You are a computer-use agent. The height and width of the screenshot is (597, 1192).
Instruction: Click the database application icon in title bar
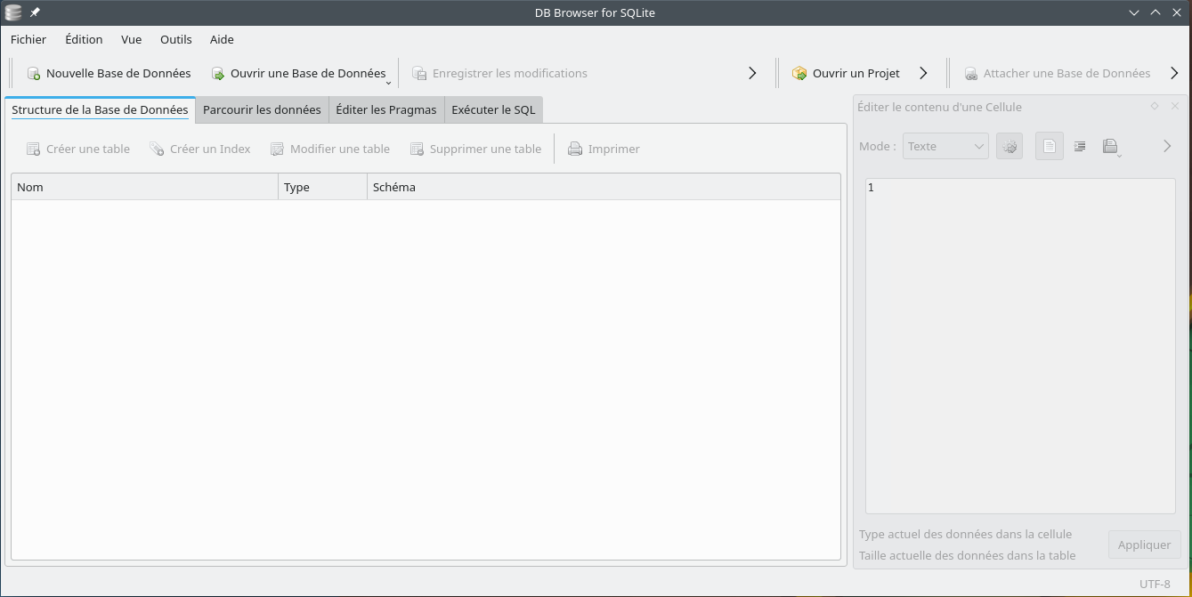(x=13, y=12)
